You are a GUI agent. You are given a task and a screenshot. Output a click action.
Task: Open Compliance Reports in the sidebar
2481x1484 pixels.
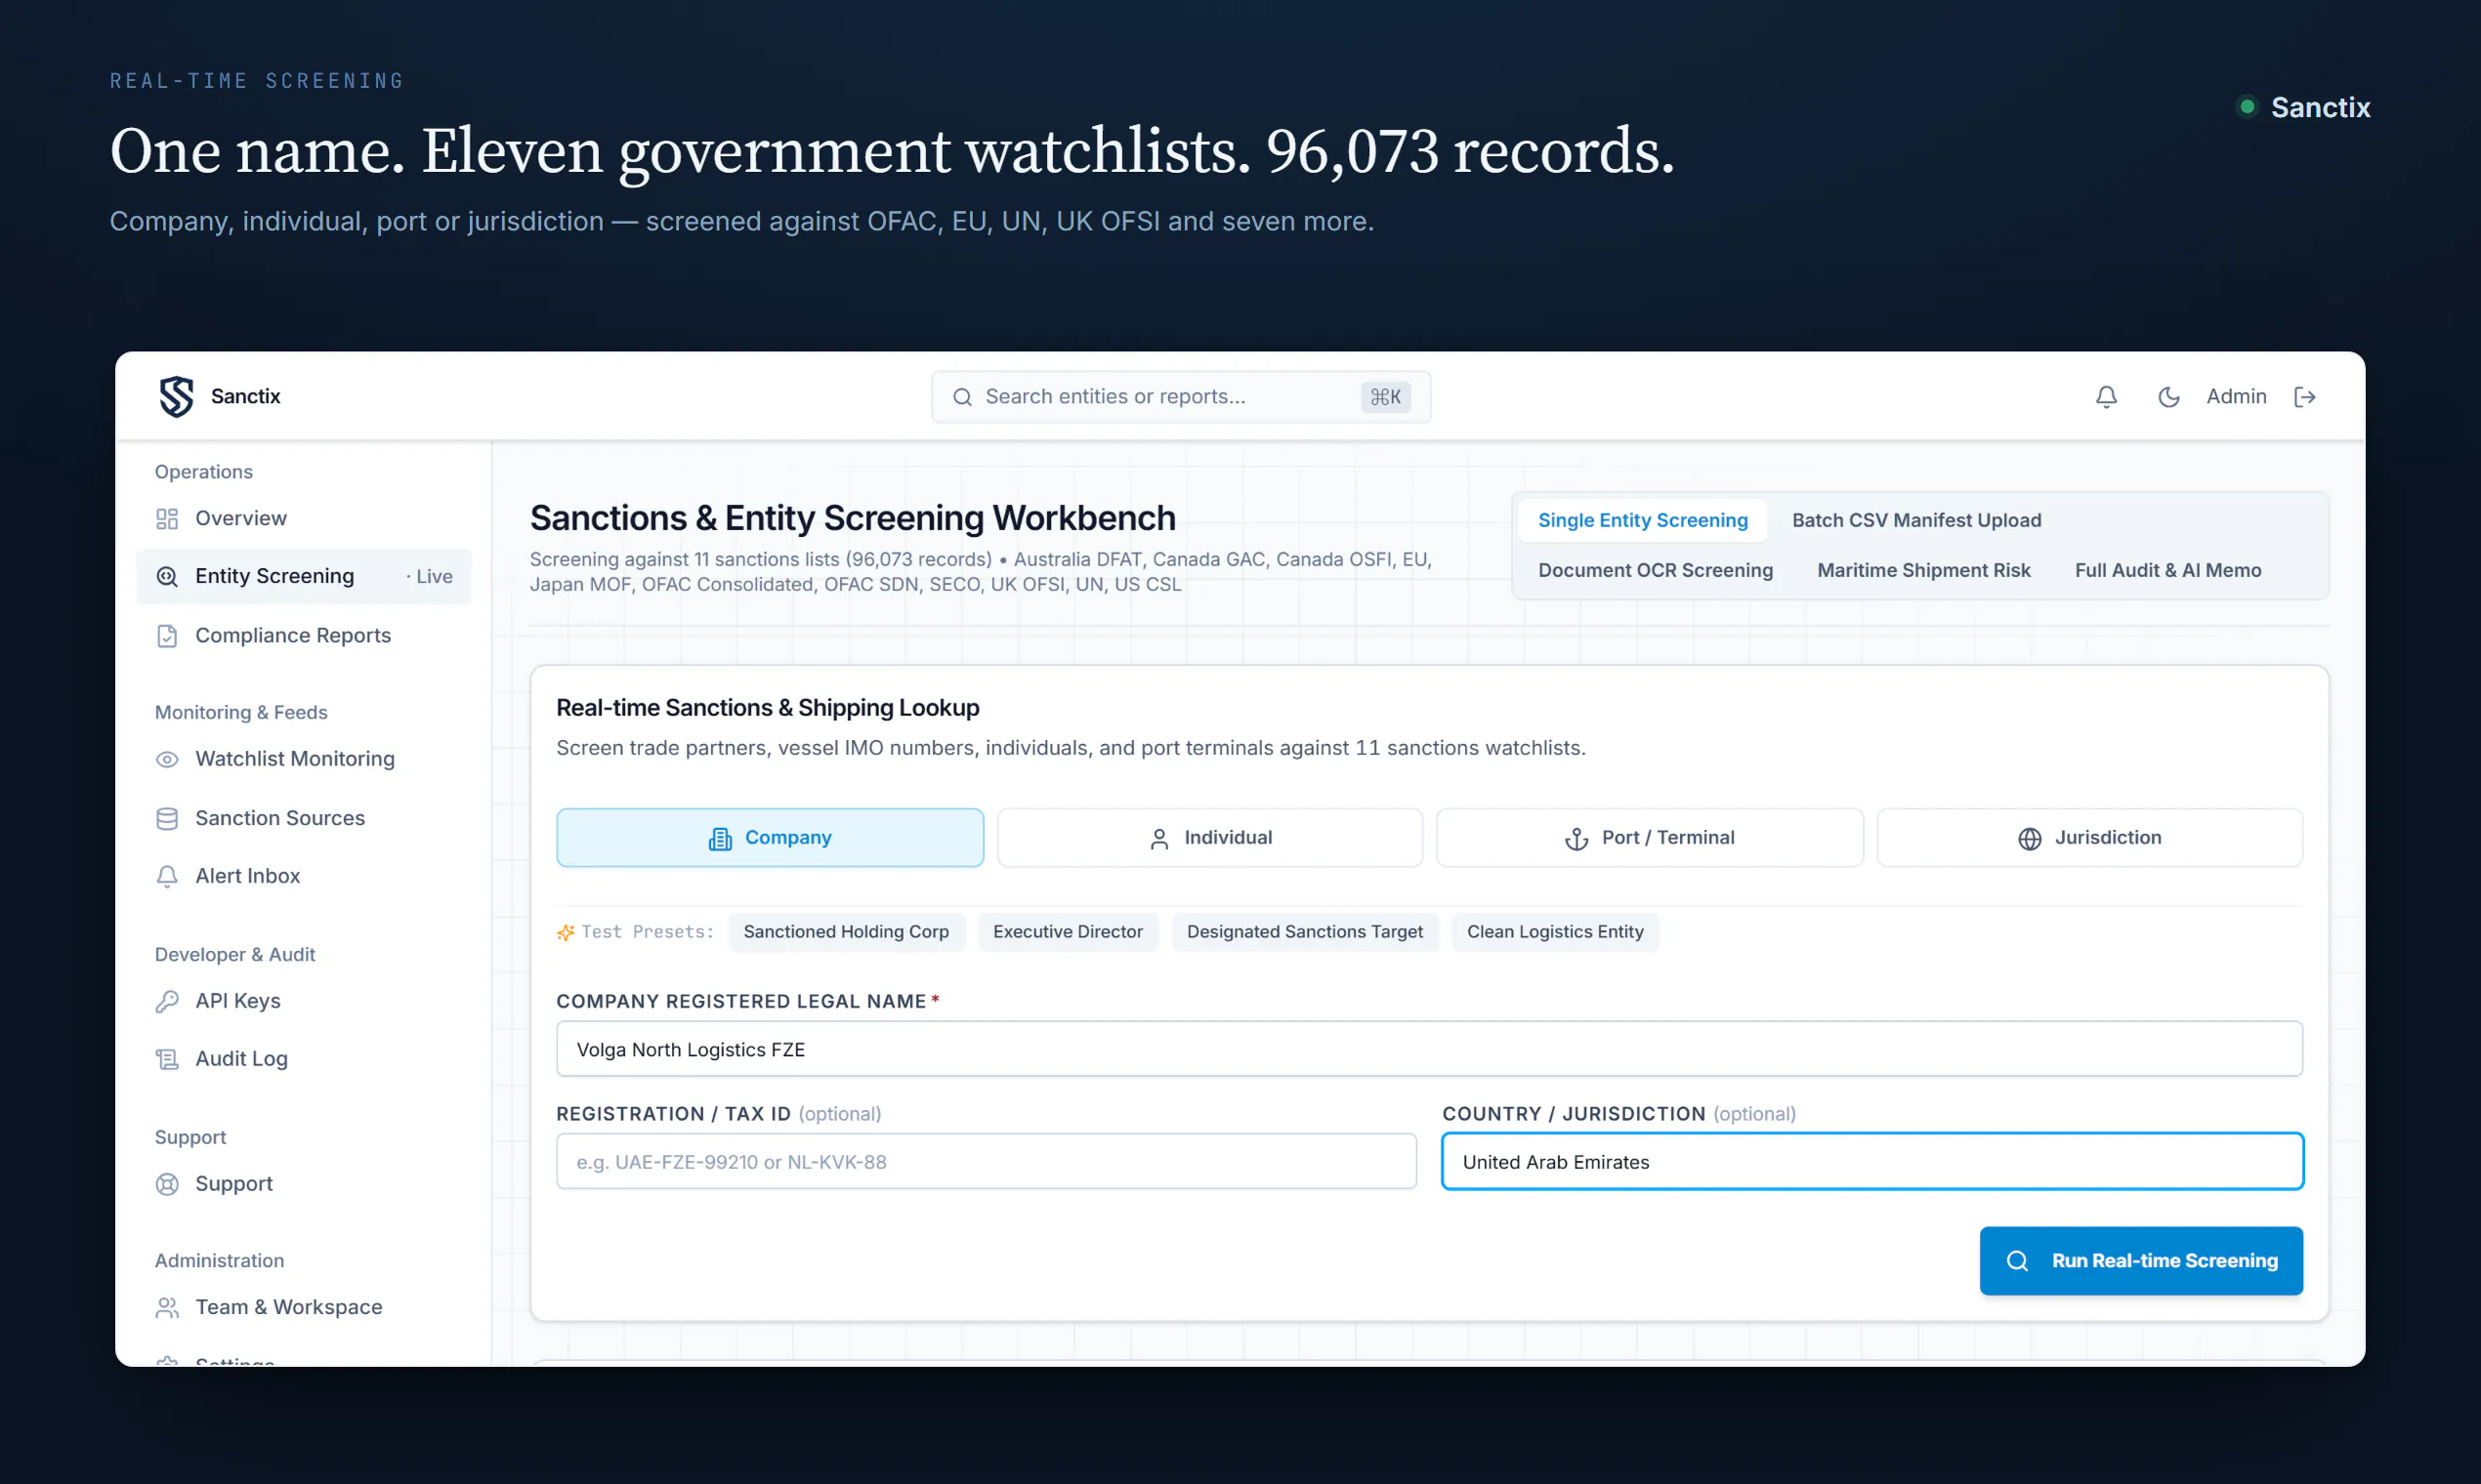(304, 636)
